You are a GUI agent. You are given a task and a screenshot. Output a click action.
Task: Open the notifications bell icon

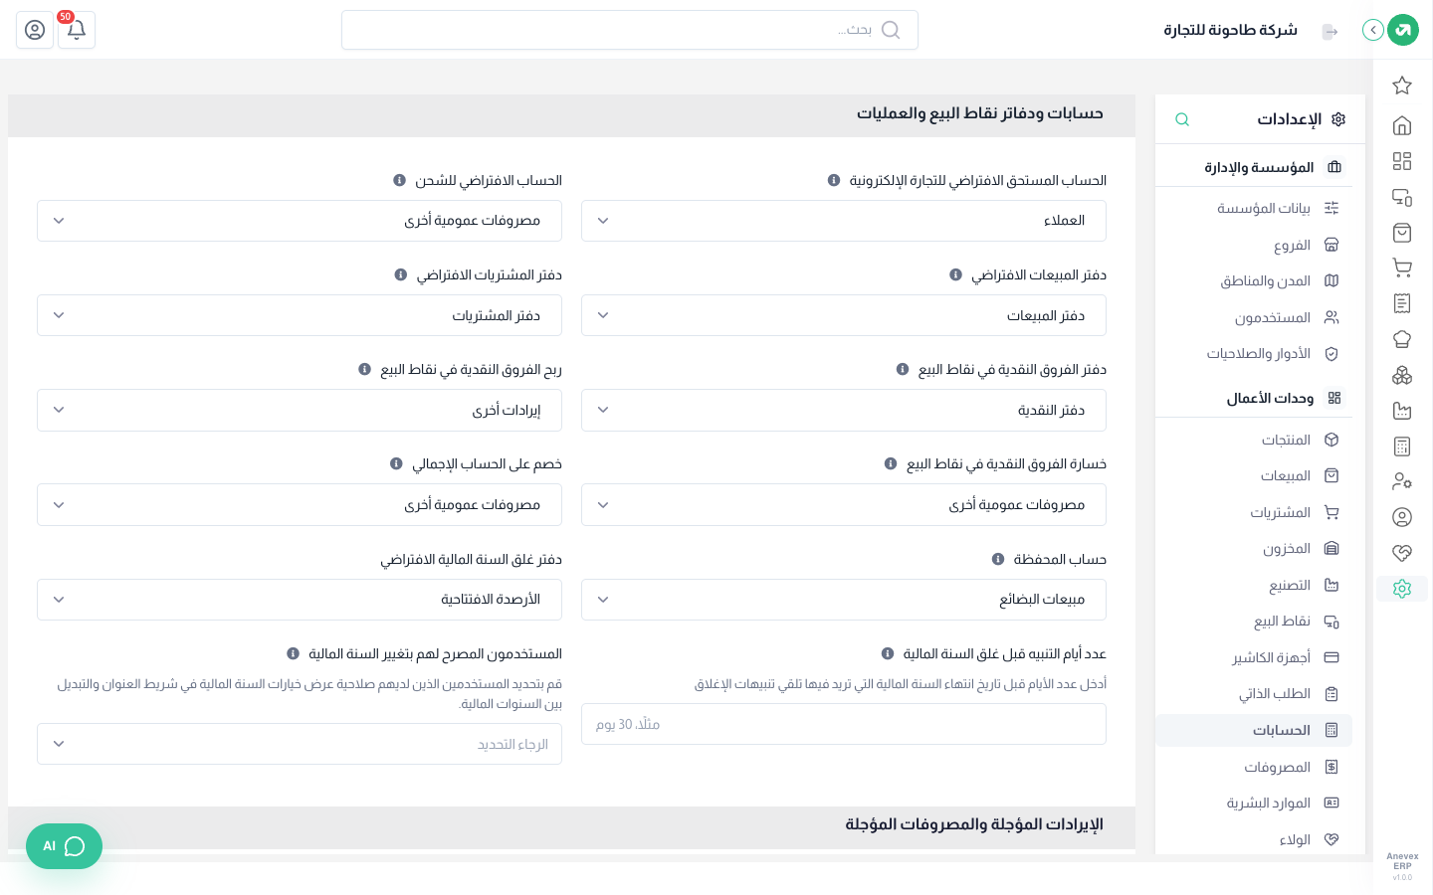coord(77,30)
